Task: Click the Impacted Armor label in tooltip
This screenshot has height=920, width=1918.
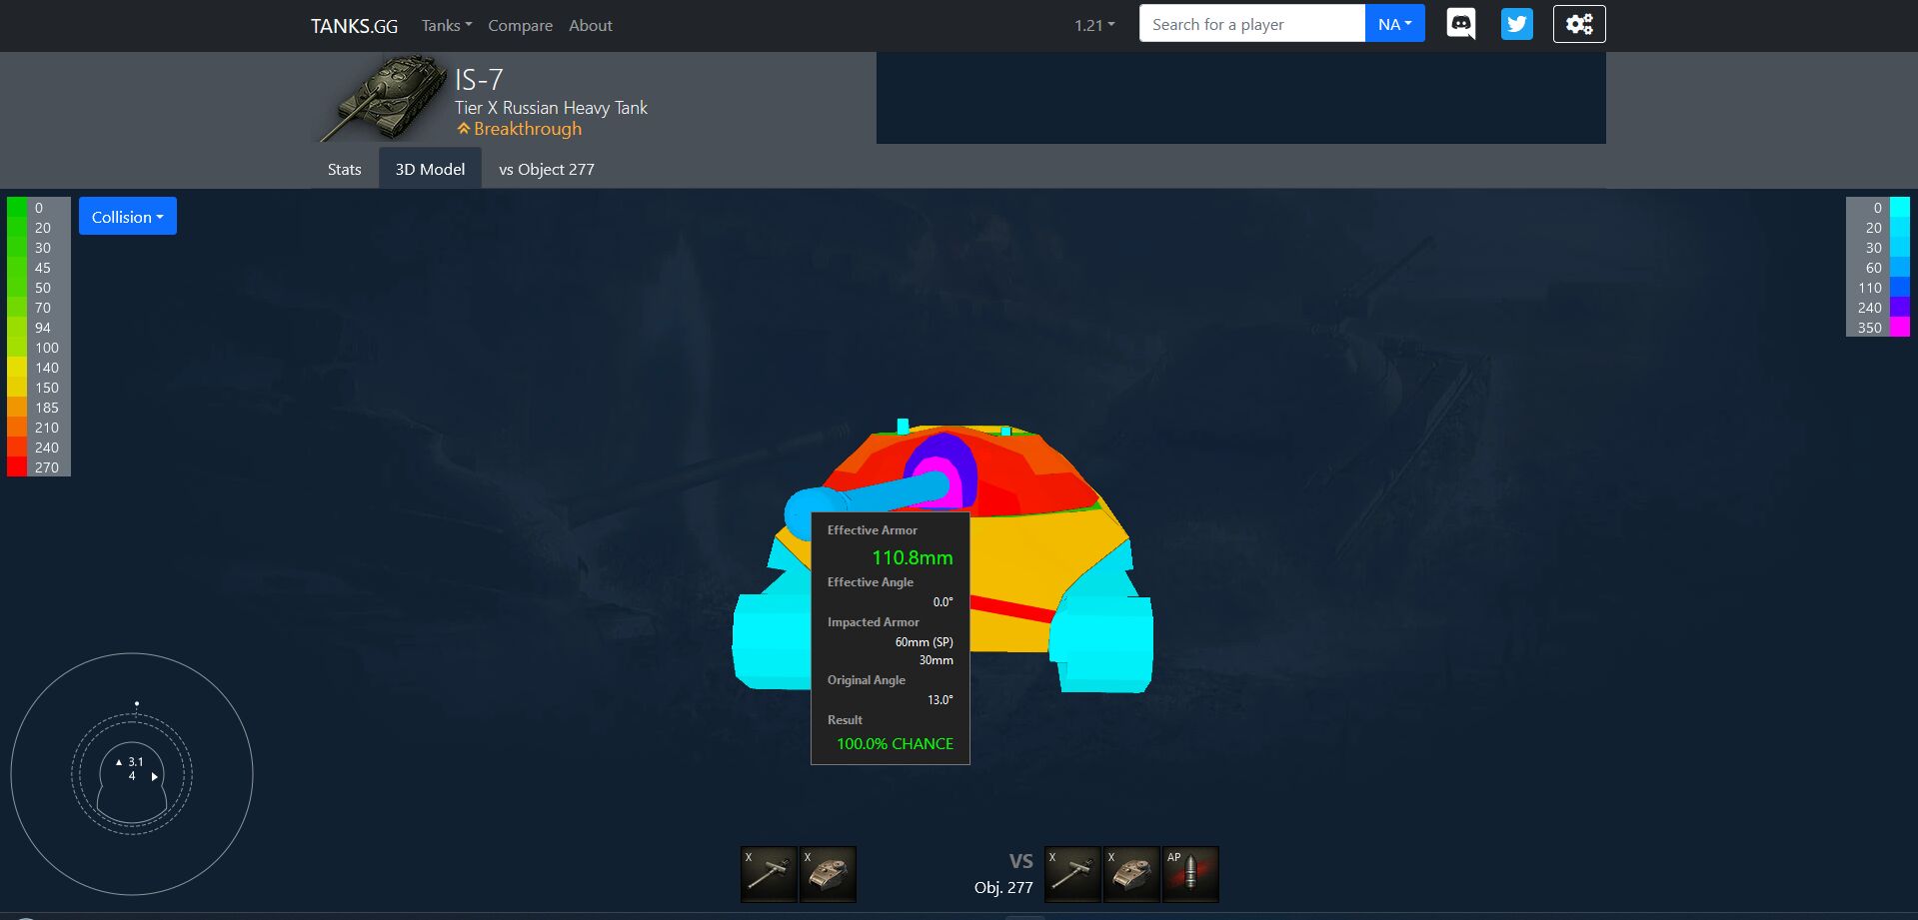Action: click(x=874, y=622)
